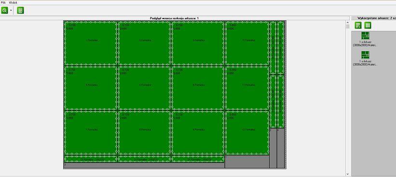Image resolution: width=396 pixels, height=177 pixels.
Task: Click the vertical scrollbar thumb of the preview
Action: (348, 26)
